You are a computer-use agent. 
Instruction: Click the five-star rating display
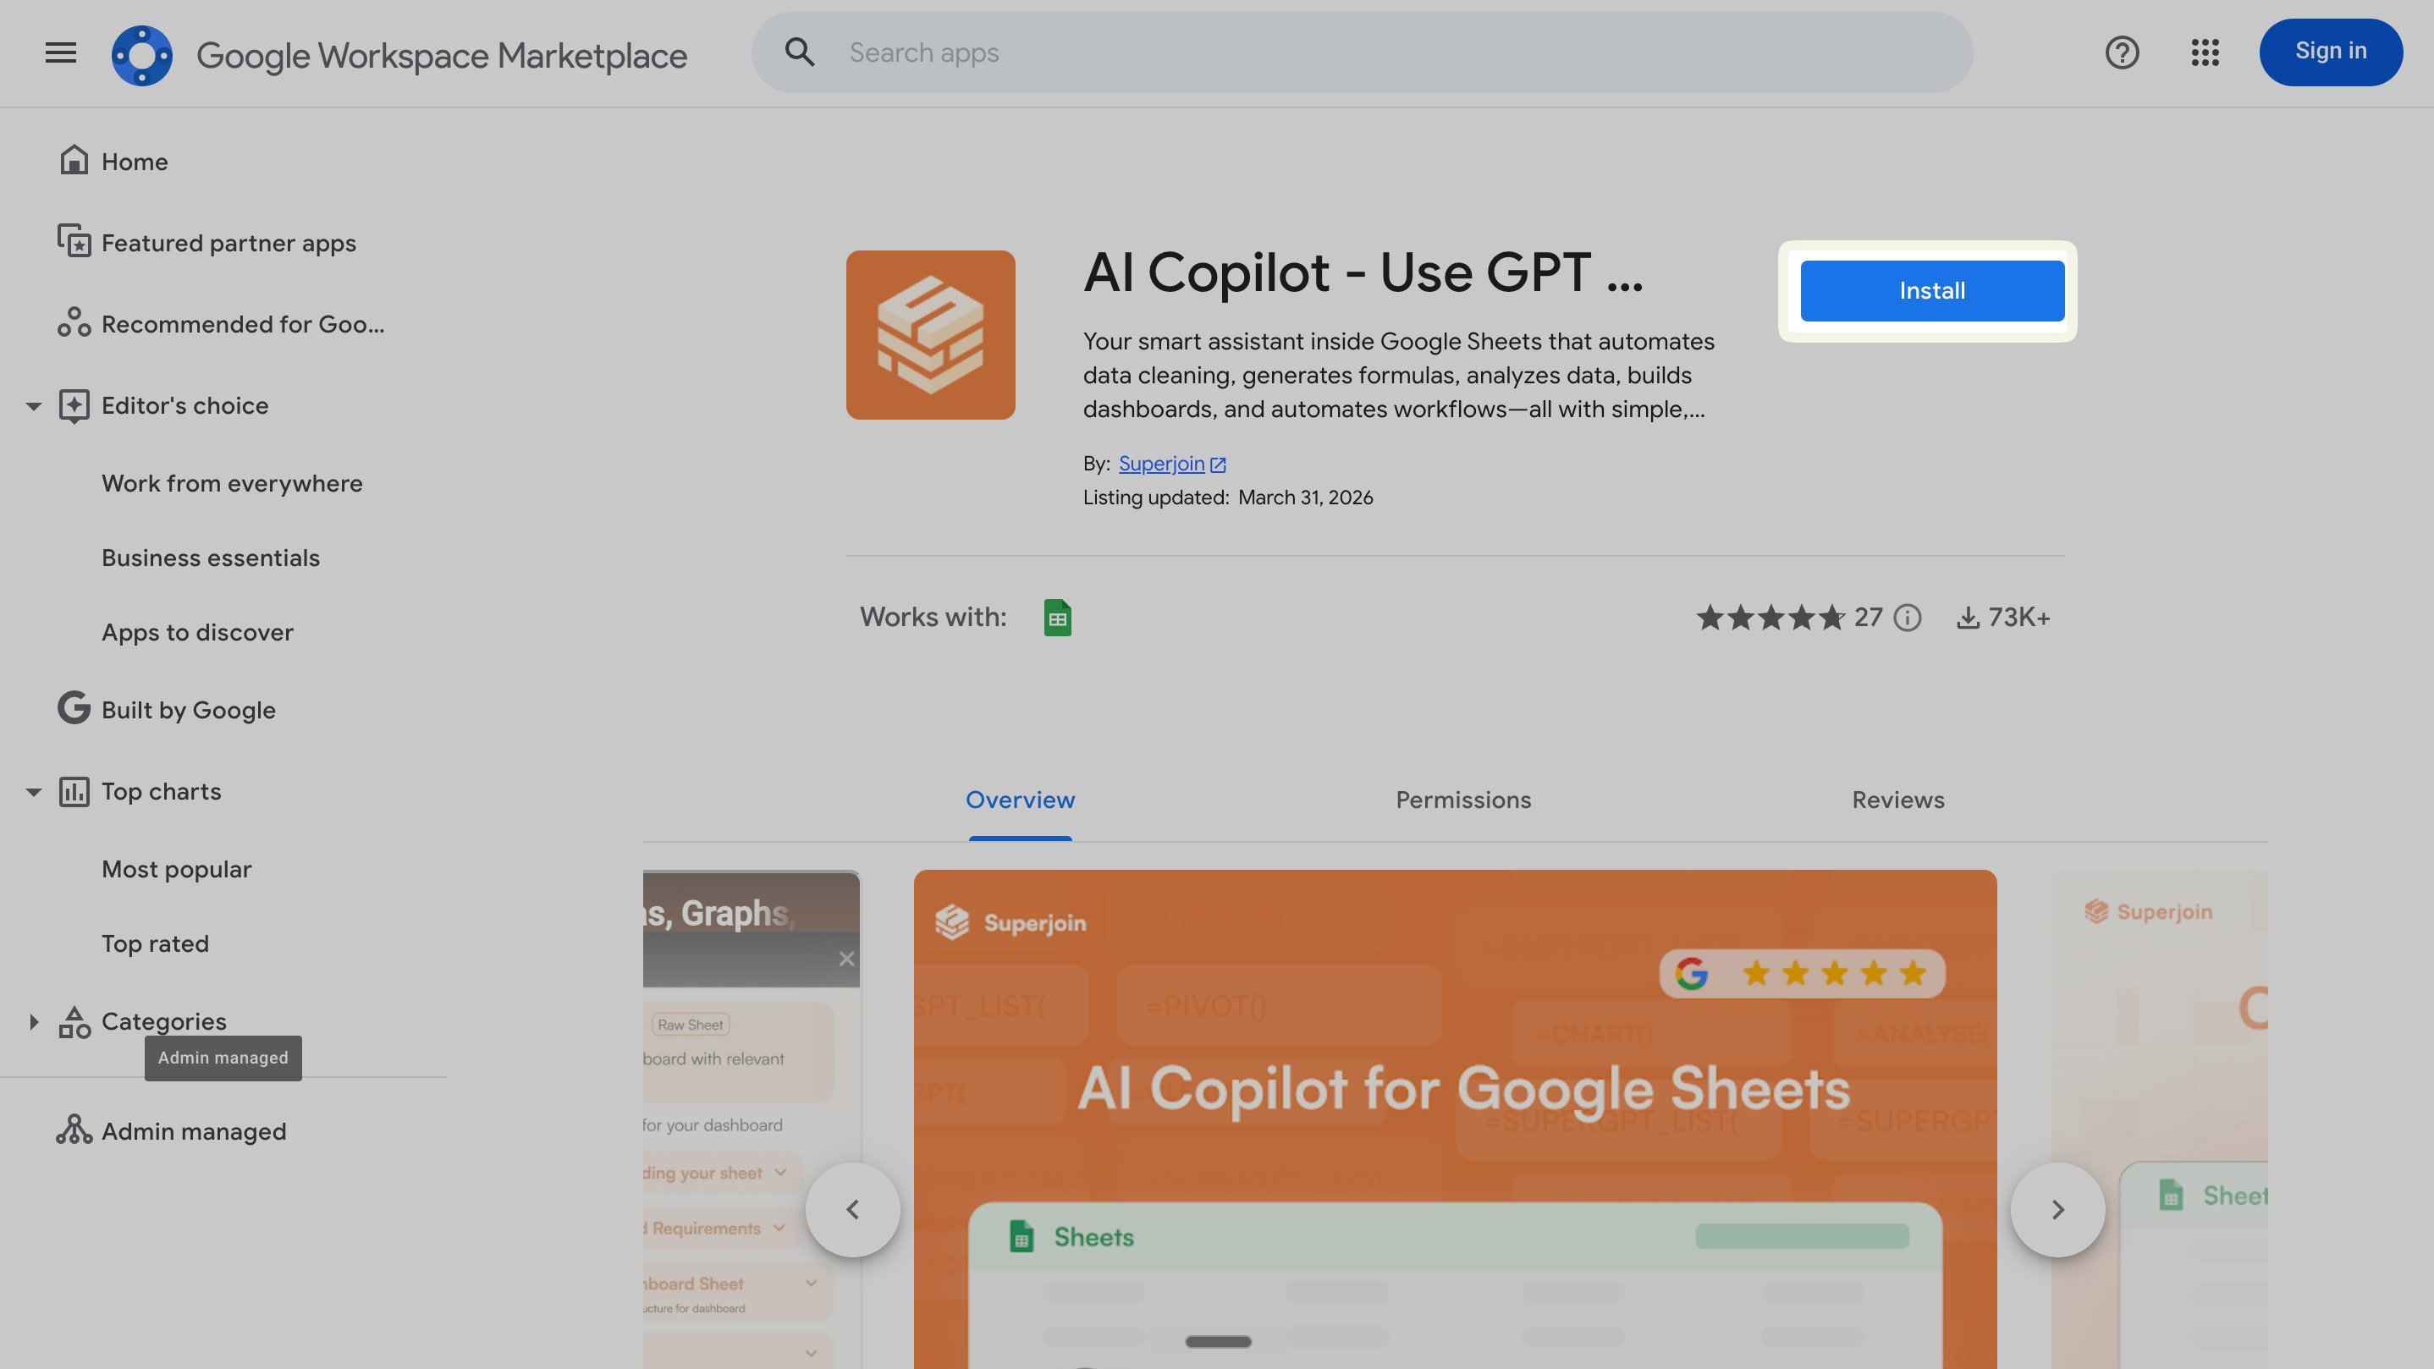coord(1770,618)
